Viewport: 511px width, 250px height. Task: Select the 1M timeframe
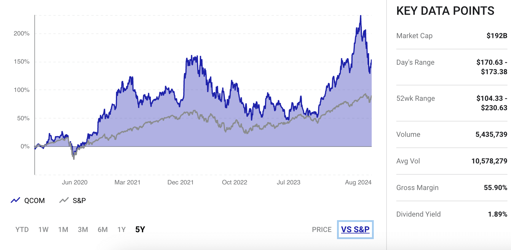(63, 229)
